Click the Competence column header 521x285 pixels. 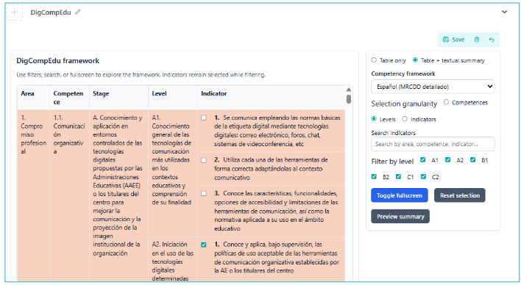(x=68, y=98)
